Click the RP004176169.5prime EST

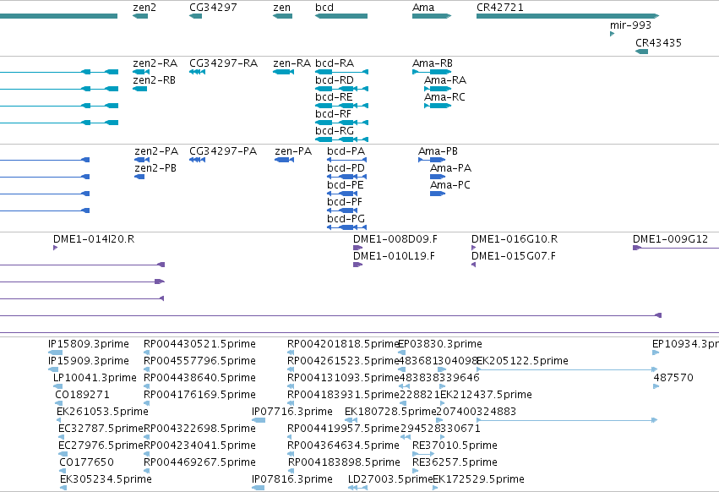point(147,403)
